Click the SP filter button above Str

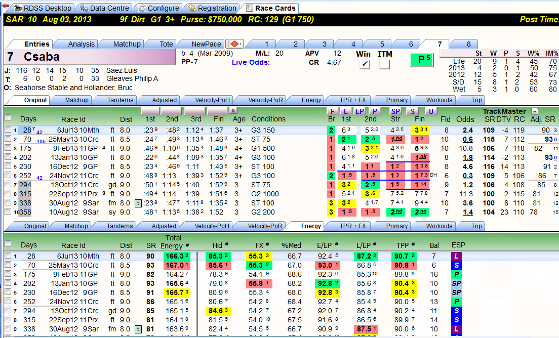395,111
